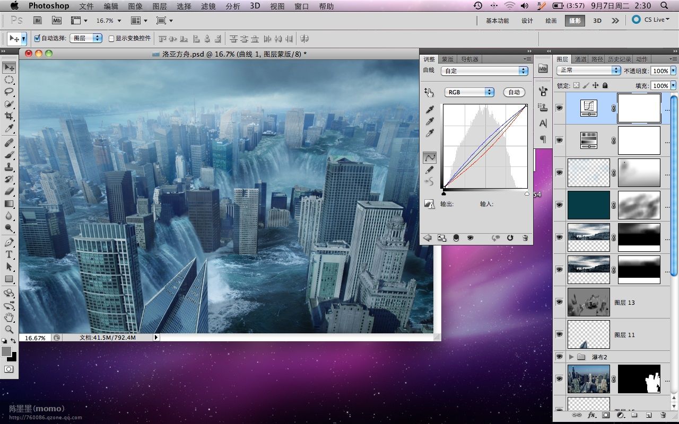
Task: Click the curves black point slider
Action: coord(444,194)
